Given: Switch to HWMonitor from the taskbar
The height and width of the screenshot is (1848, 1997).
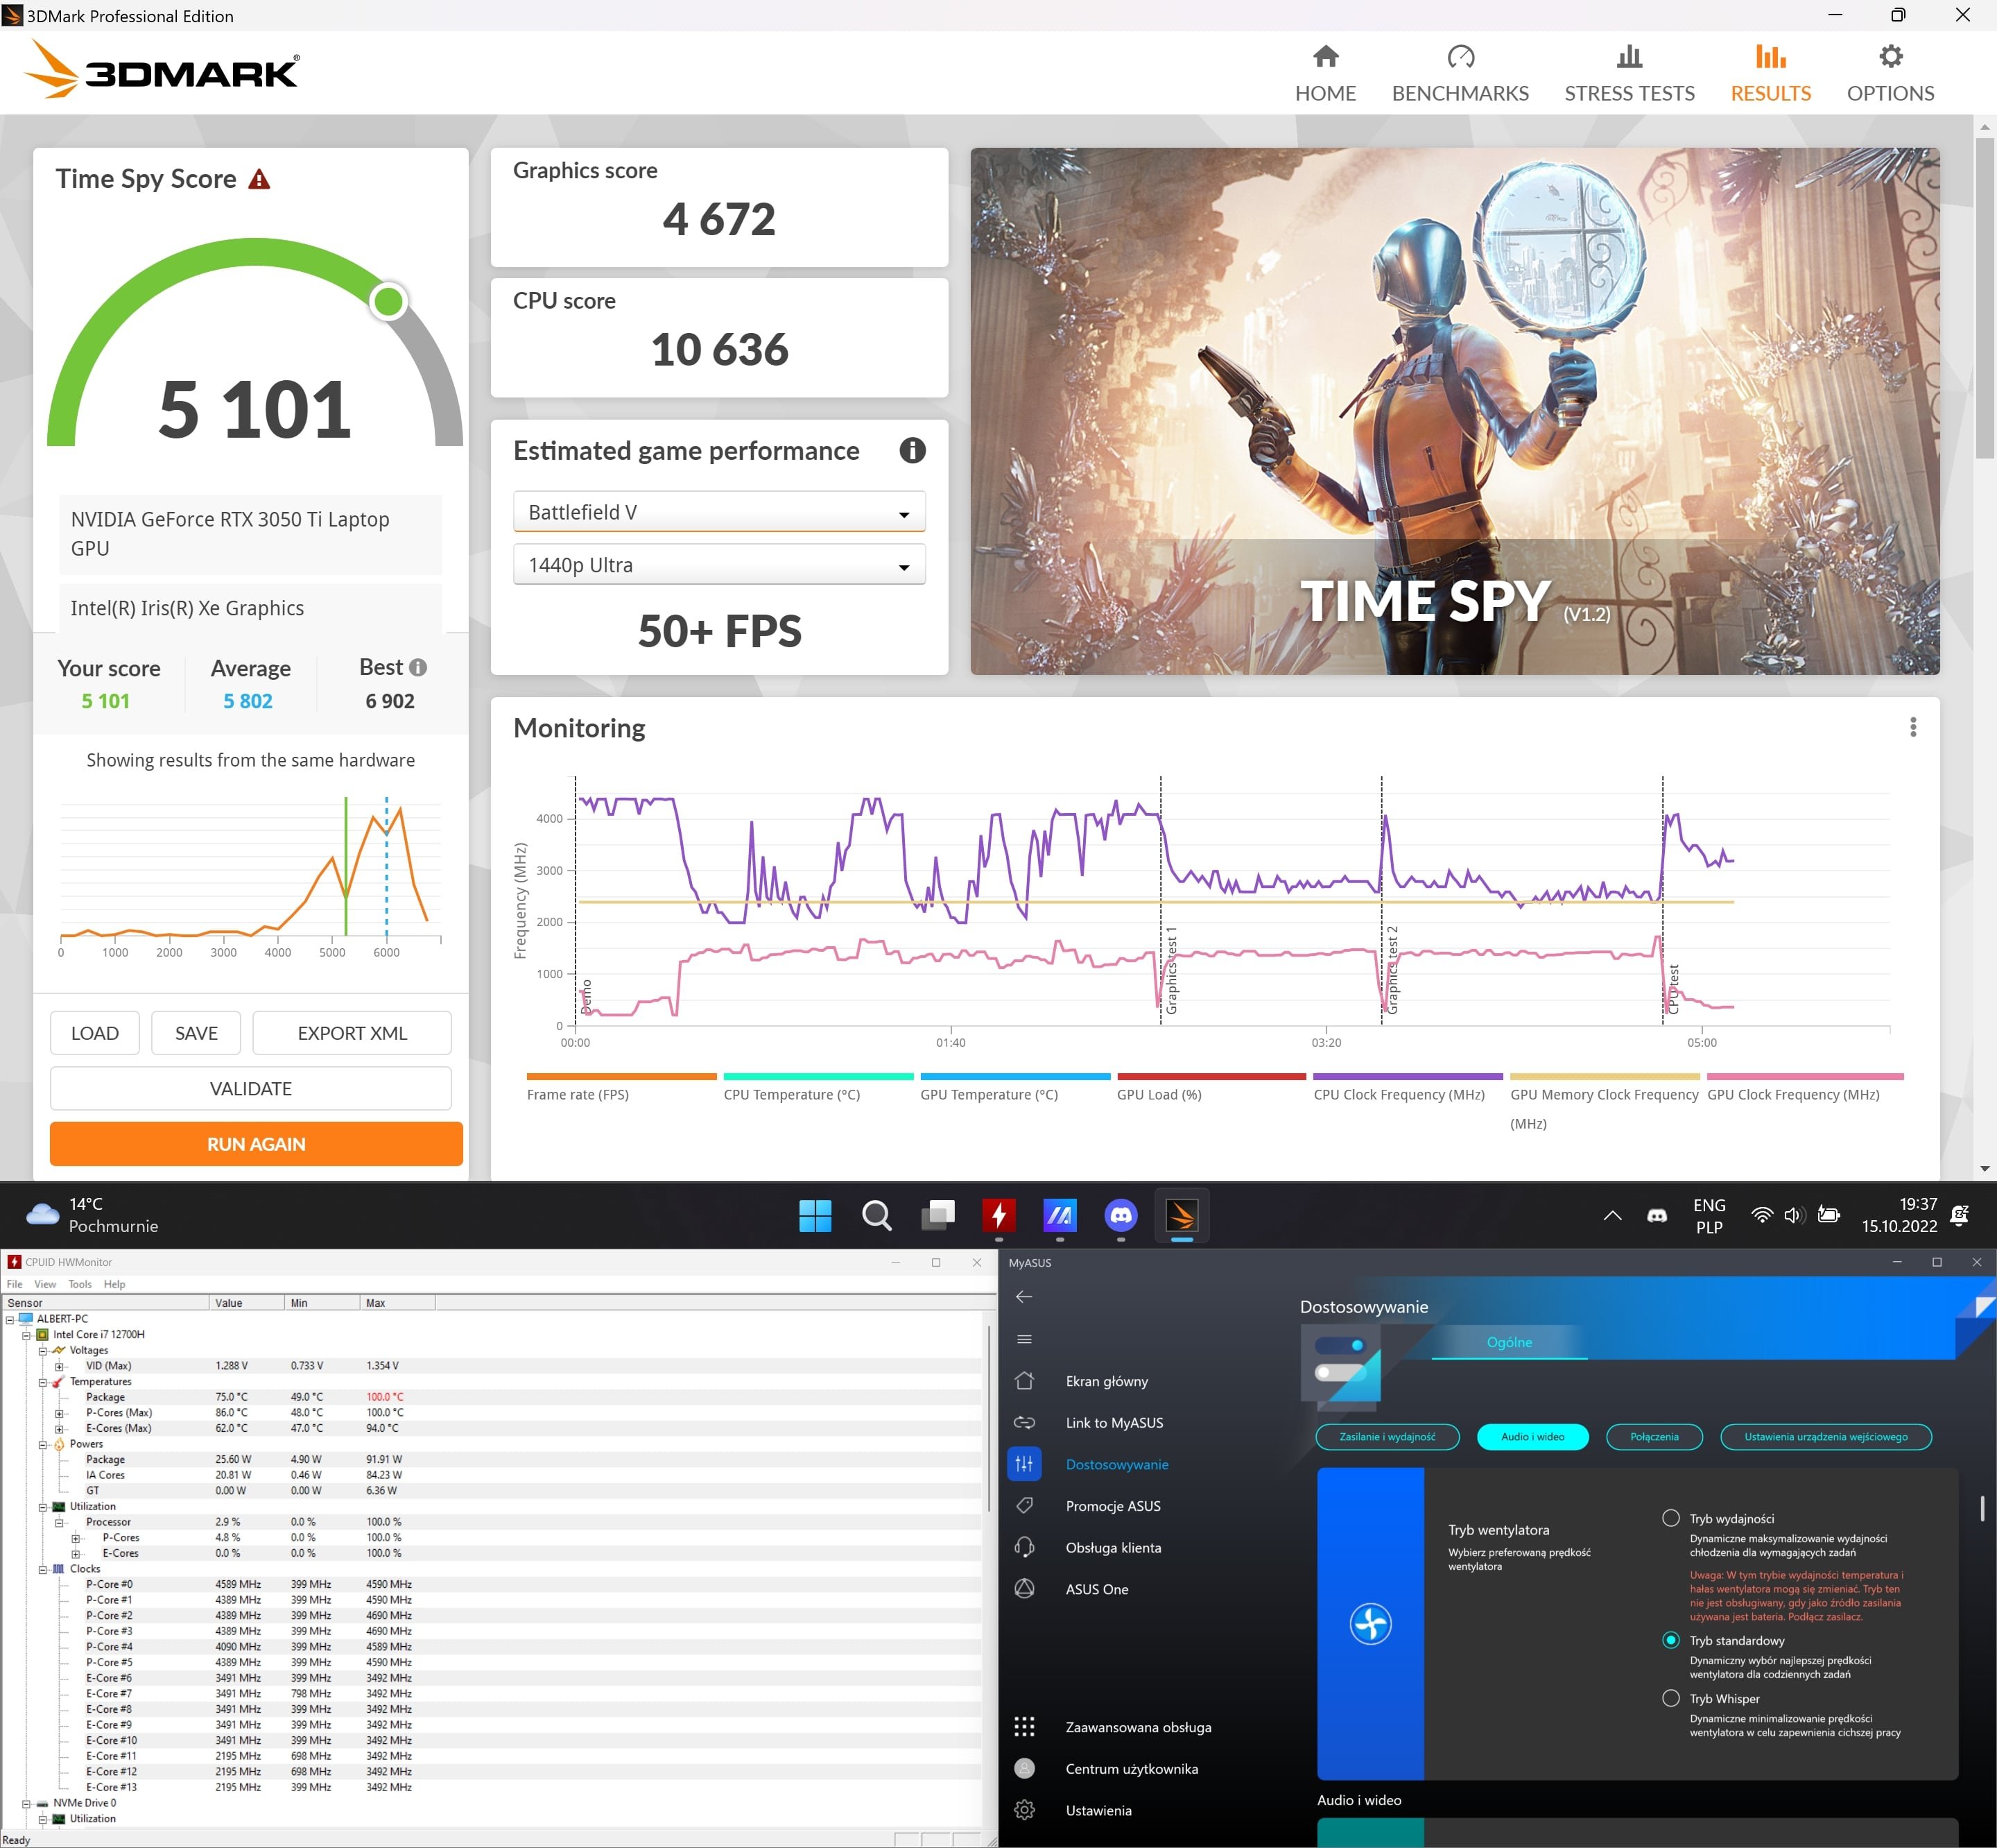Looking at the screenshot, I should tap(998, 1215).
